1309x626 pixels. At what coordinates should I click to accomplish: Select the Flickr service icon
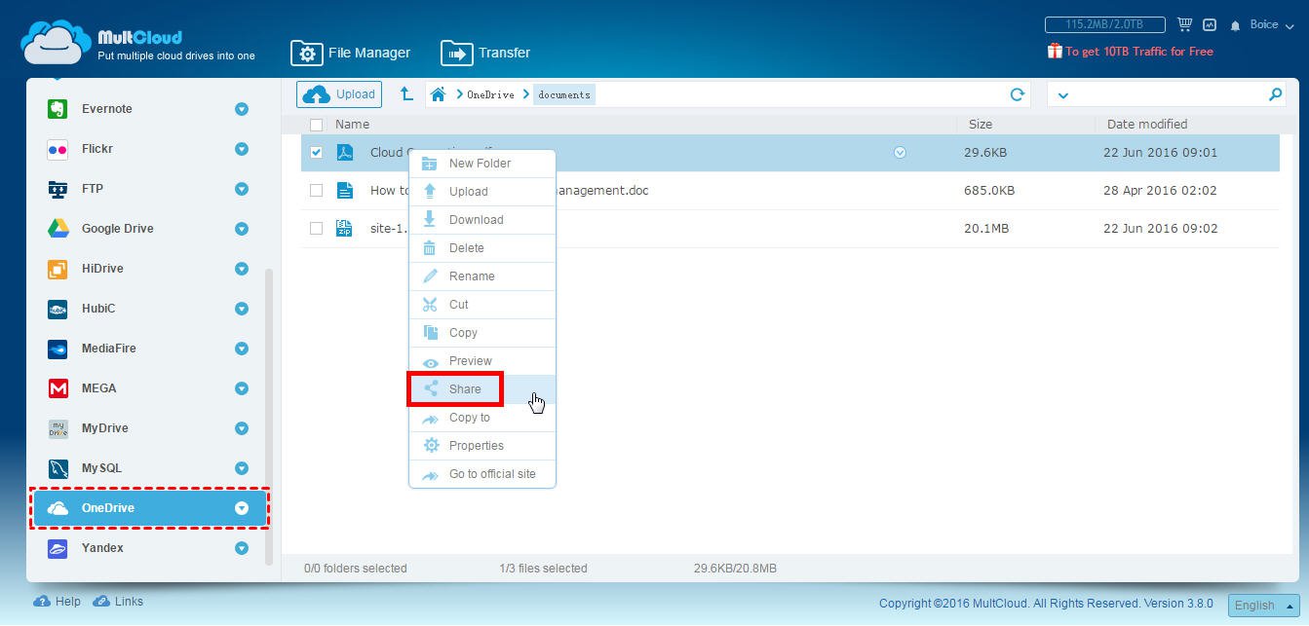click(58, 149)
